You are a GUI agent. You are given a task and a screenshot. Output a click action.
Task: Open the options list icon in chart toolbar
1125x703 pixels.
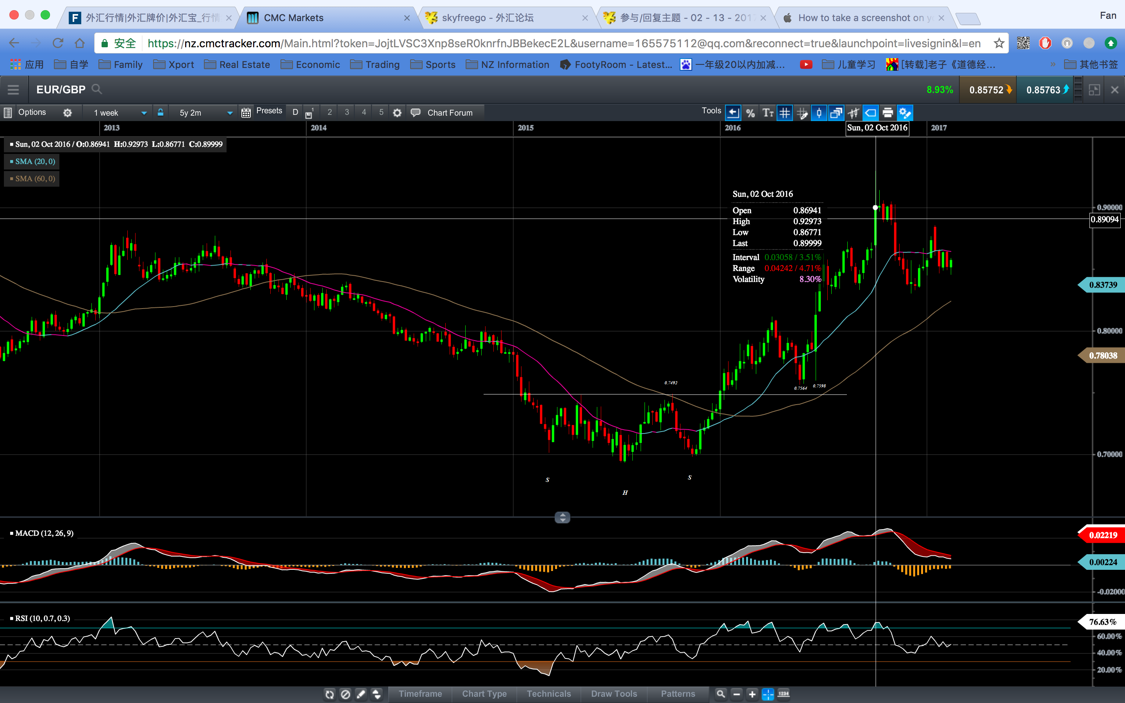coord(7,112)
